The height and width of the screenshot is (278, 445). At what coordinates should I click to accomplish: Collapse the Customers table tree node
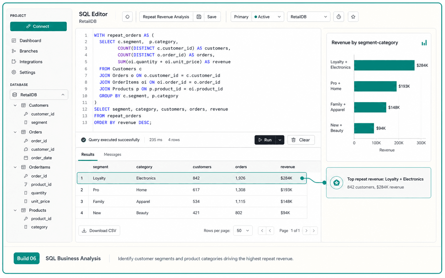[15, 105]
